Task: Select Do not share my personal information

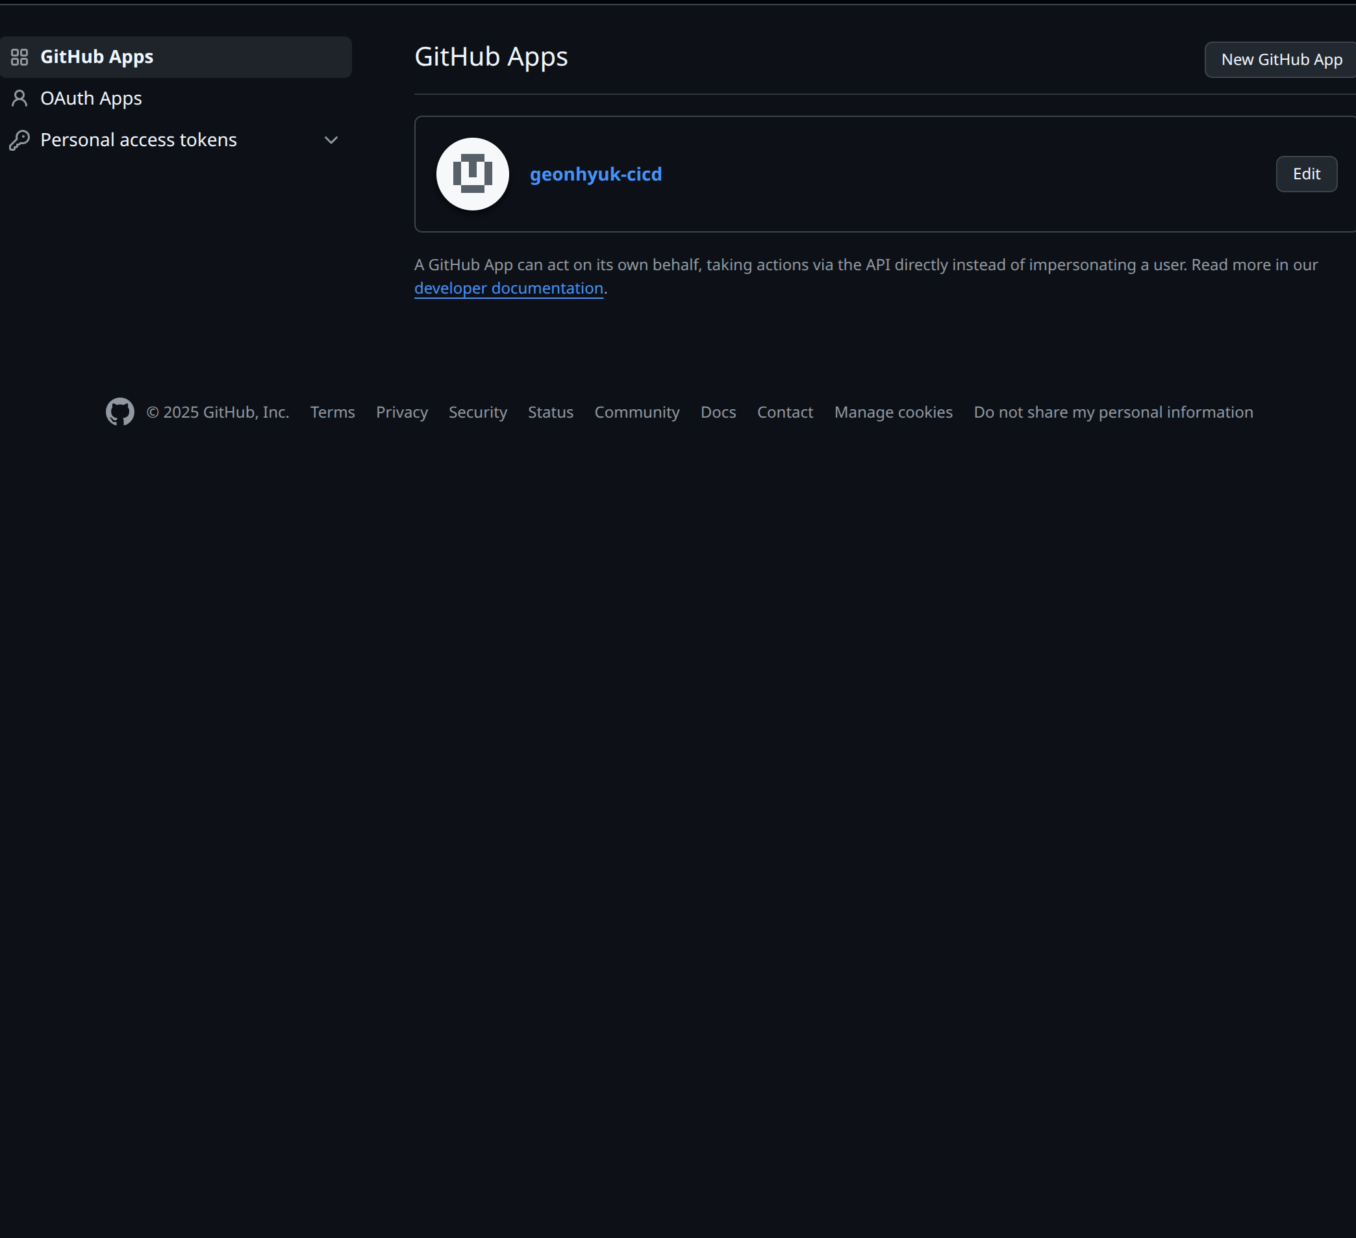Action: (1113, 412)
